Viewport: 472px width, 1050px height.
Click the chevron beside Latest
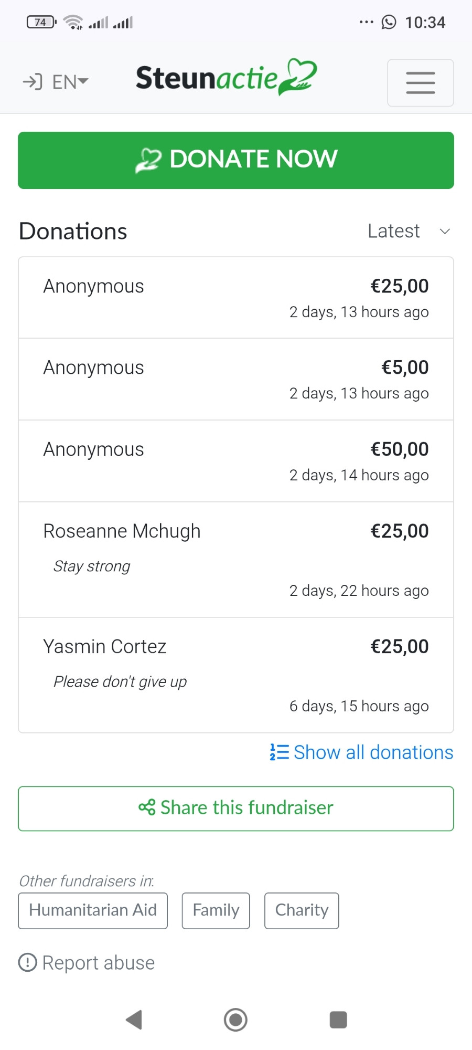(445, 232)
